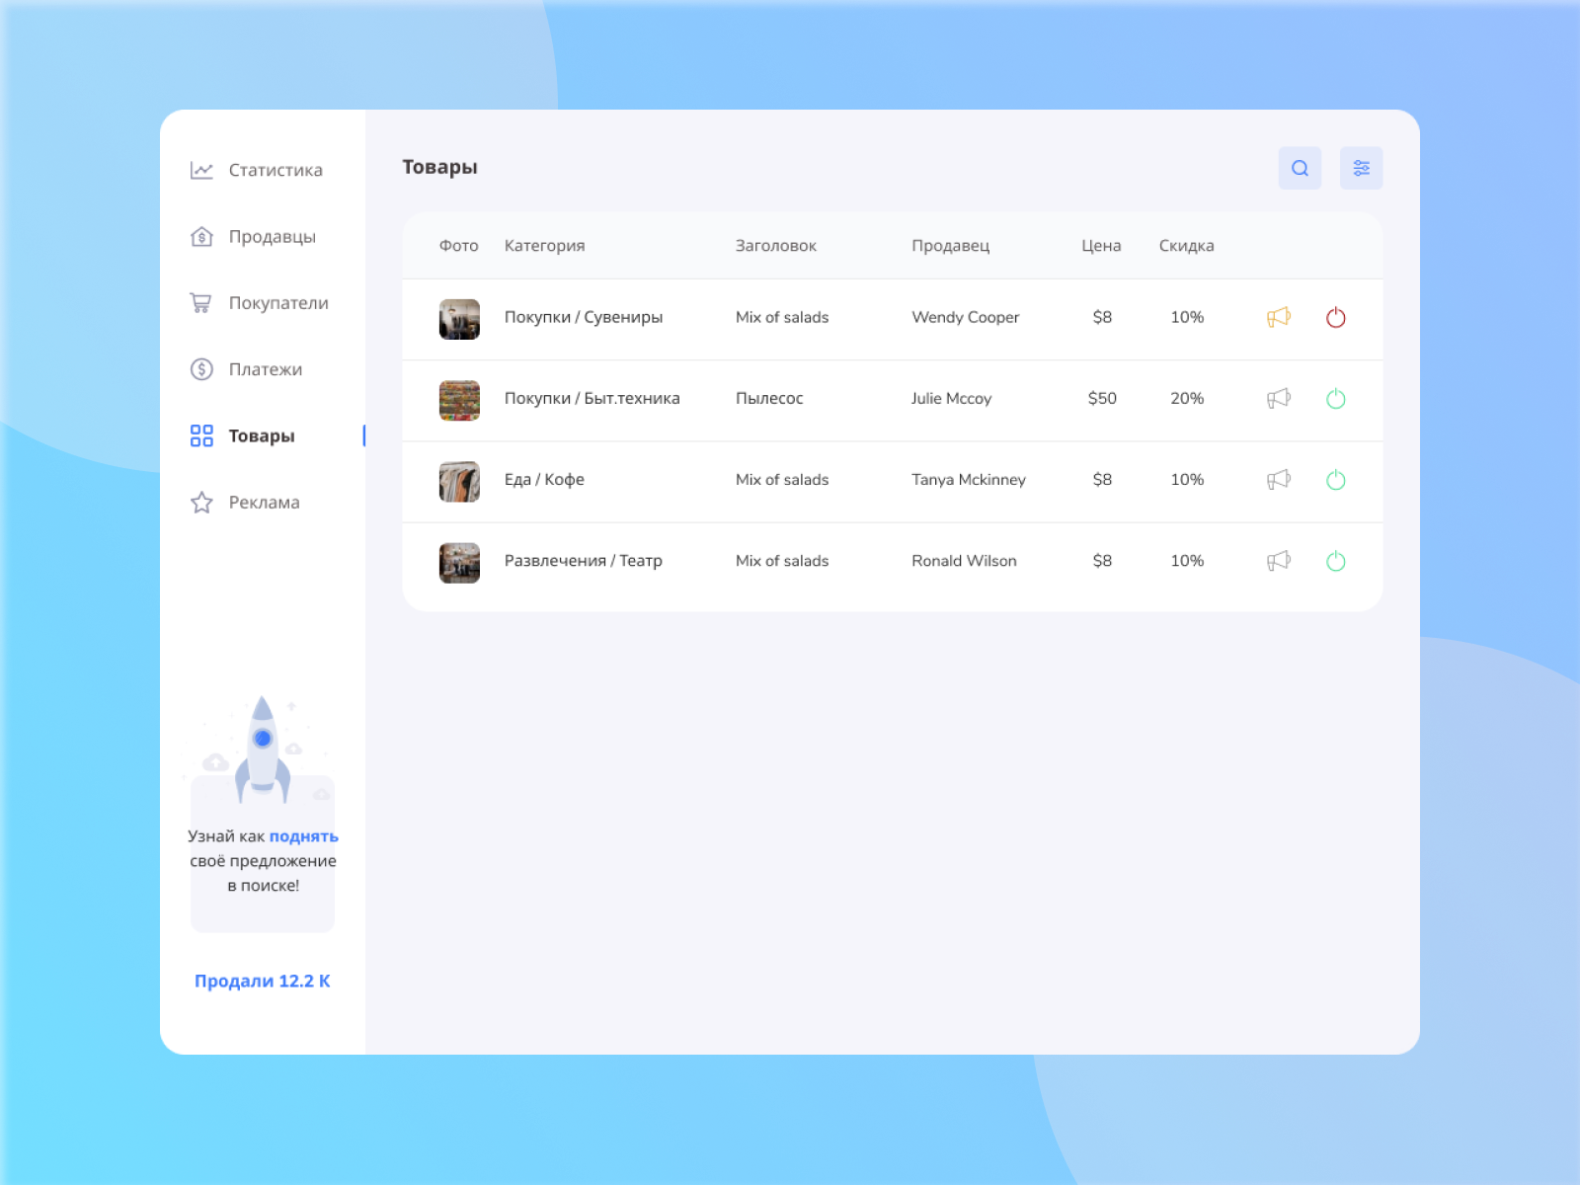
Task: Click megaphone icon in Ronald Wilson row
Action: (x=1279, y=561)
